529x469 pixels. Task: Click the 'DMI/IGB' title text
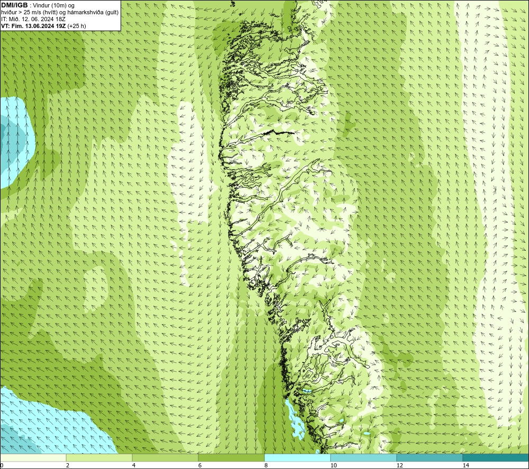[x=14, y=5]
